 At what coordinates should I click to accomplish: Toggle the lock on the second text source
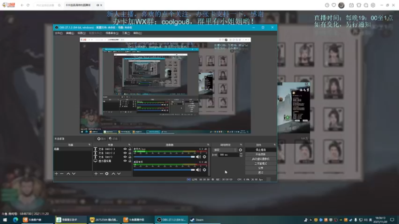pyautogui.click(x=130, y=153)
